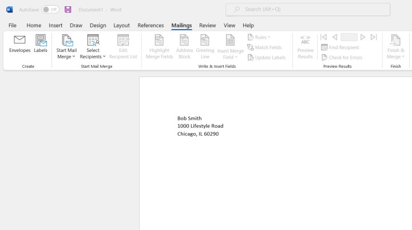Jump to the first record

[x=323, y=37]
